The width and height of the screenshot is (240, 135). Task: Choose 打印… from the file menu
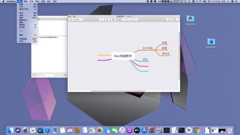tap(27, 41)
